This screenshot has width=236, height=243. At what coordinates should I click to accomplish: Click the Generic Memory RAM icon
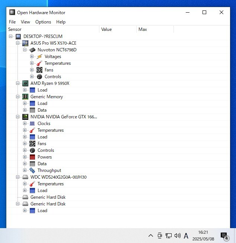point(25,97)
